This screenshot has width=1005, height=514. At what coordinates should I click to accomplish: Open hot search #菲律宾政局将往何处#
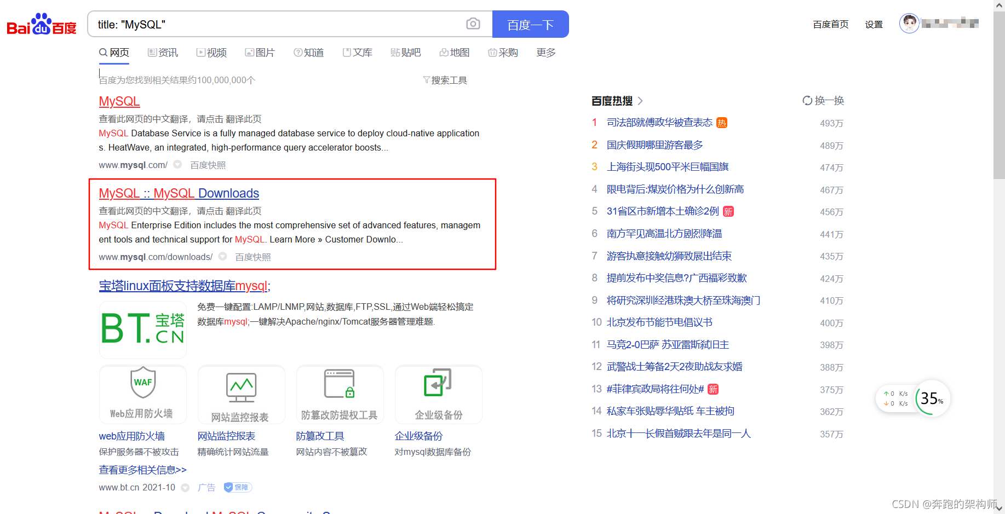click(x=655, y=389)
